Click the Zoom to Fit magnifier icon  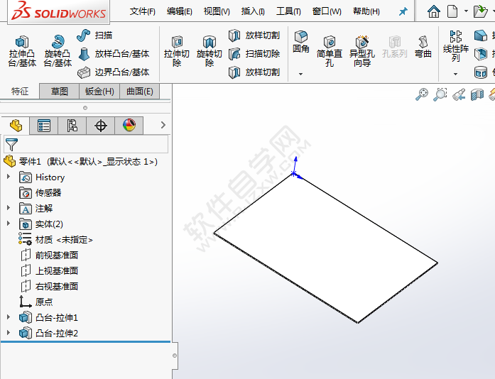[x=422, y=94]
